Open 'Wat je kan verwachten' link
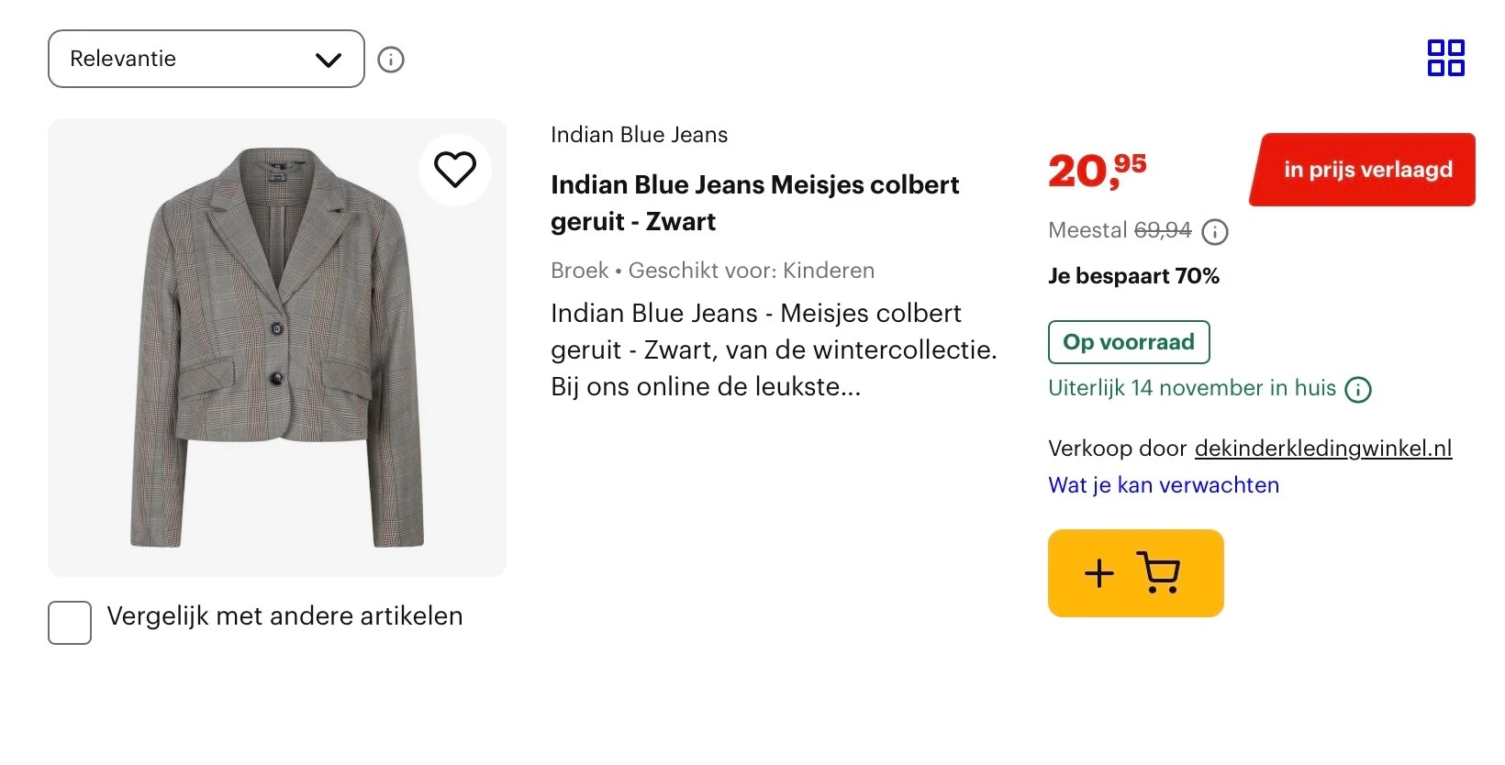 (x=1164, y=485)
